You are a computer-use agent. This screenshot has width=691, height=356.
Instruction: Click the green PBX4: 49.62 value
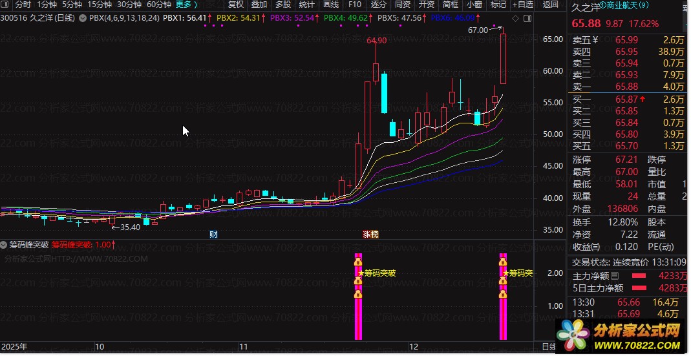pyautogui.click(x=345, y=19)
